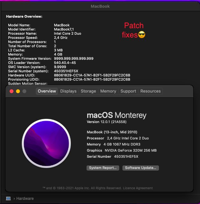Click the Hardware Overview heading
This screenshot has width=200, height=204.
(x=24, y=16)
